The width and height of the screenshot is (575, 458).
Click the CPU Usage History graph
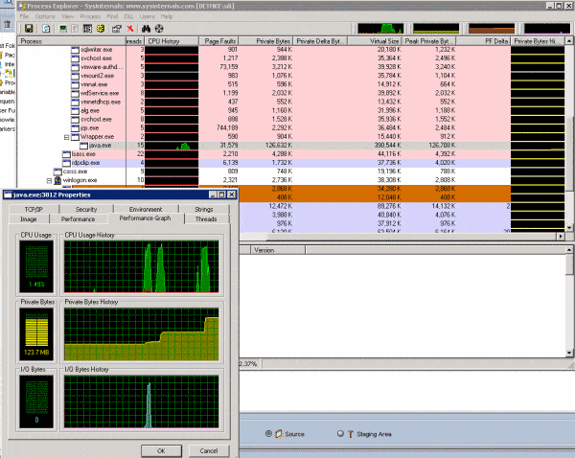(142, 266)
